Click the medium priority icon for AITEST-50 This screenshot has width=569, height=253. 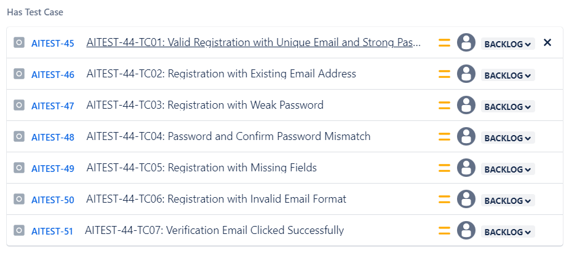tap(444, 200)
